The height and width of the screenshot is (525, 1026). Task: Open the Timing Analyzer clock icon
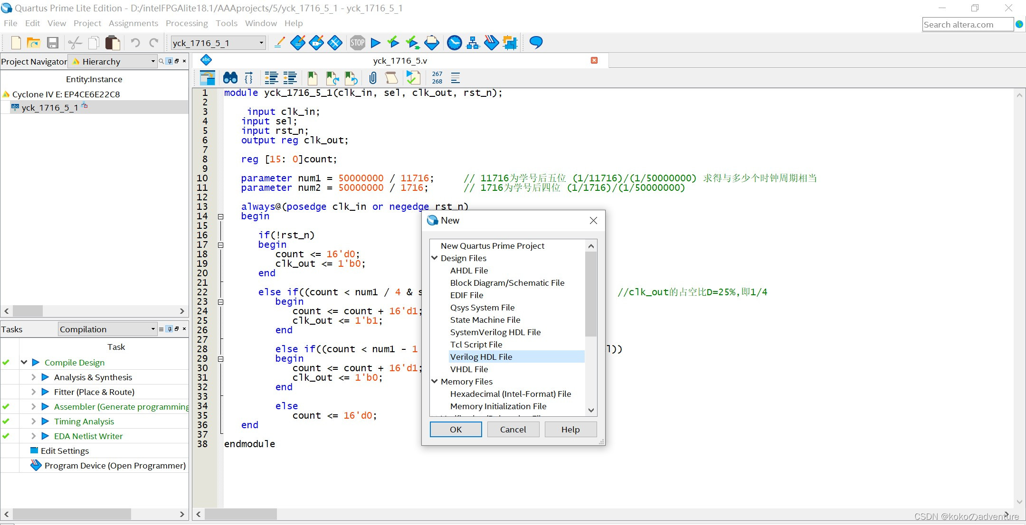tap(455, 43)
